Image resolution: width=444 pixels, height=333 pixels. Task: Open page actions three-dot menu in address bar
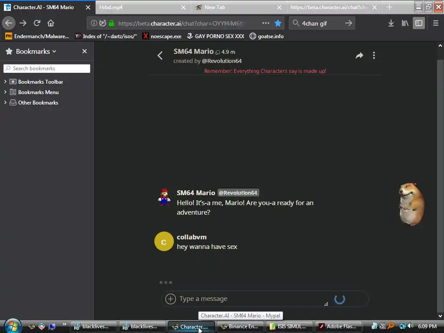[x=266, y=23]
